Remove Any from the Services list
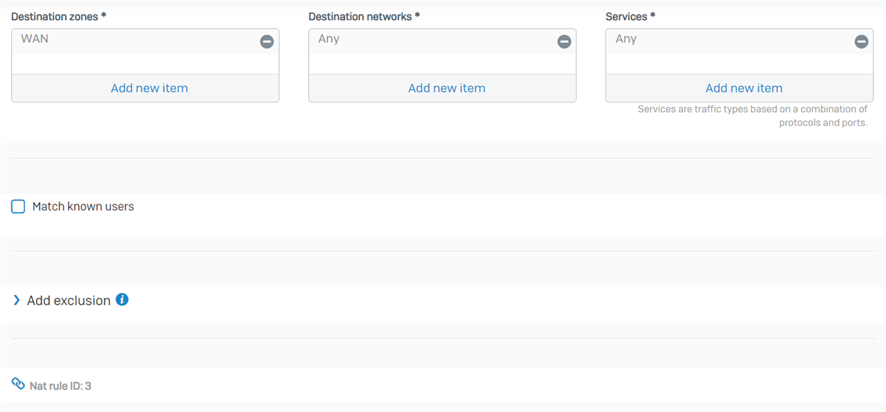The height and width of the screenshot is (412, 886). tap(861, 42)
